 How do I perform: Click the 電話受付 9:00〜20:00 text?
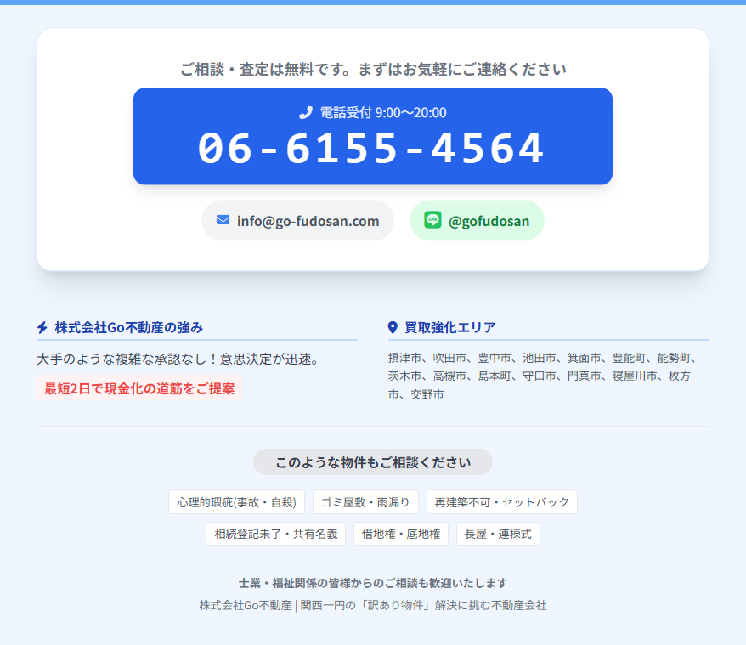point(382,113)
